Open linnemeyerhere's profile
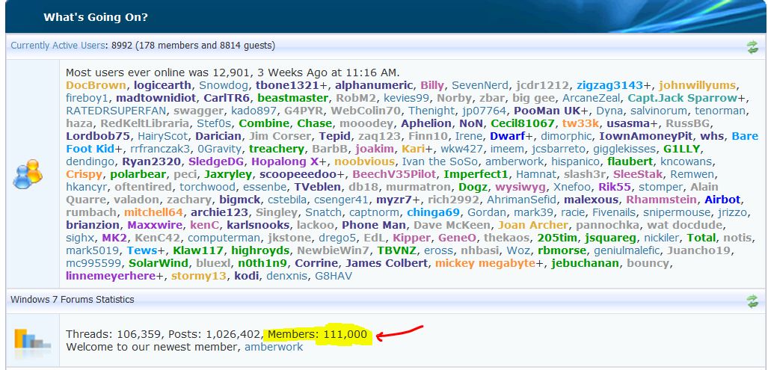The width and height of the screenshot is (768, 370). 111,276
